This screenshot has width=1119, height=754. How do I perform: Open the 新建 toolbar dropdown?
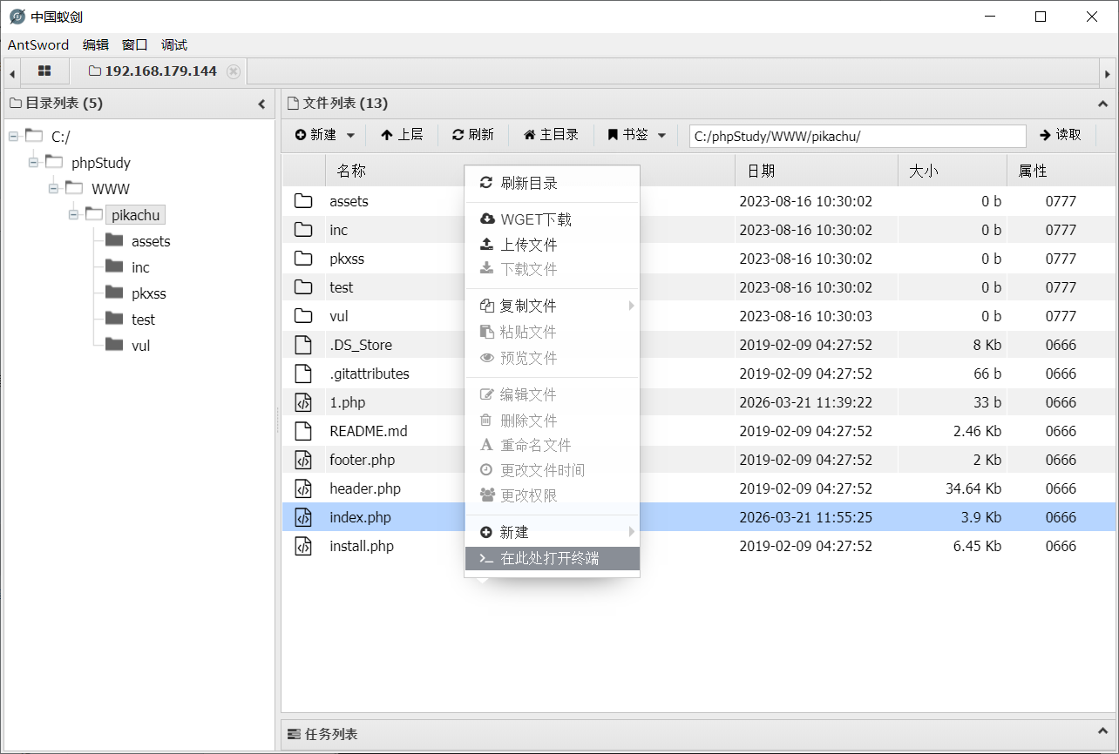(x=325, y=135)
